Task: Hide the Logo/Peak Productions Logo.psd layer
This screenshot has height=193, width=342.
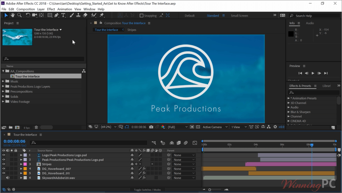Action: pyautogui.click(x=4, y=155)
